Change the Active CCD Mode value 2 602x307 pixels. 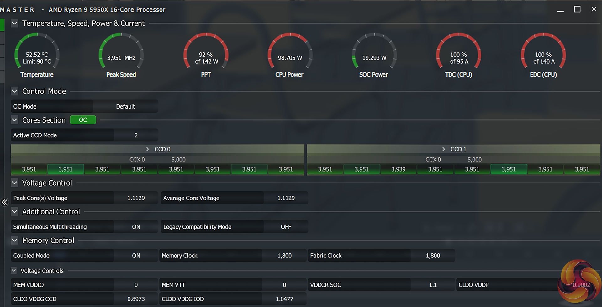click(x=136, y=135)
